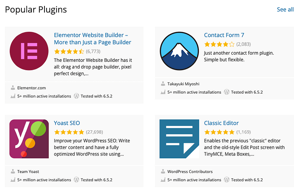Screen dimensions: 299x193
Task: Click the WordPress logo in Classic Editor footer
Action: pyautogui.click(x=226, y=180)
